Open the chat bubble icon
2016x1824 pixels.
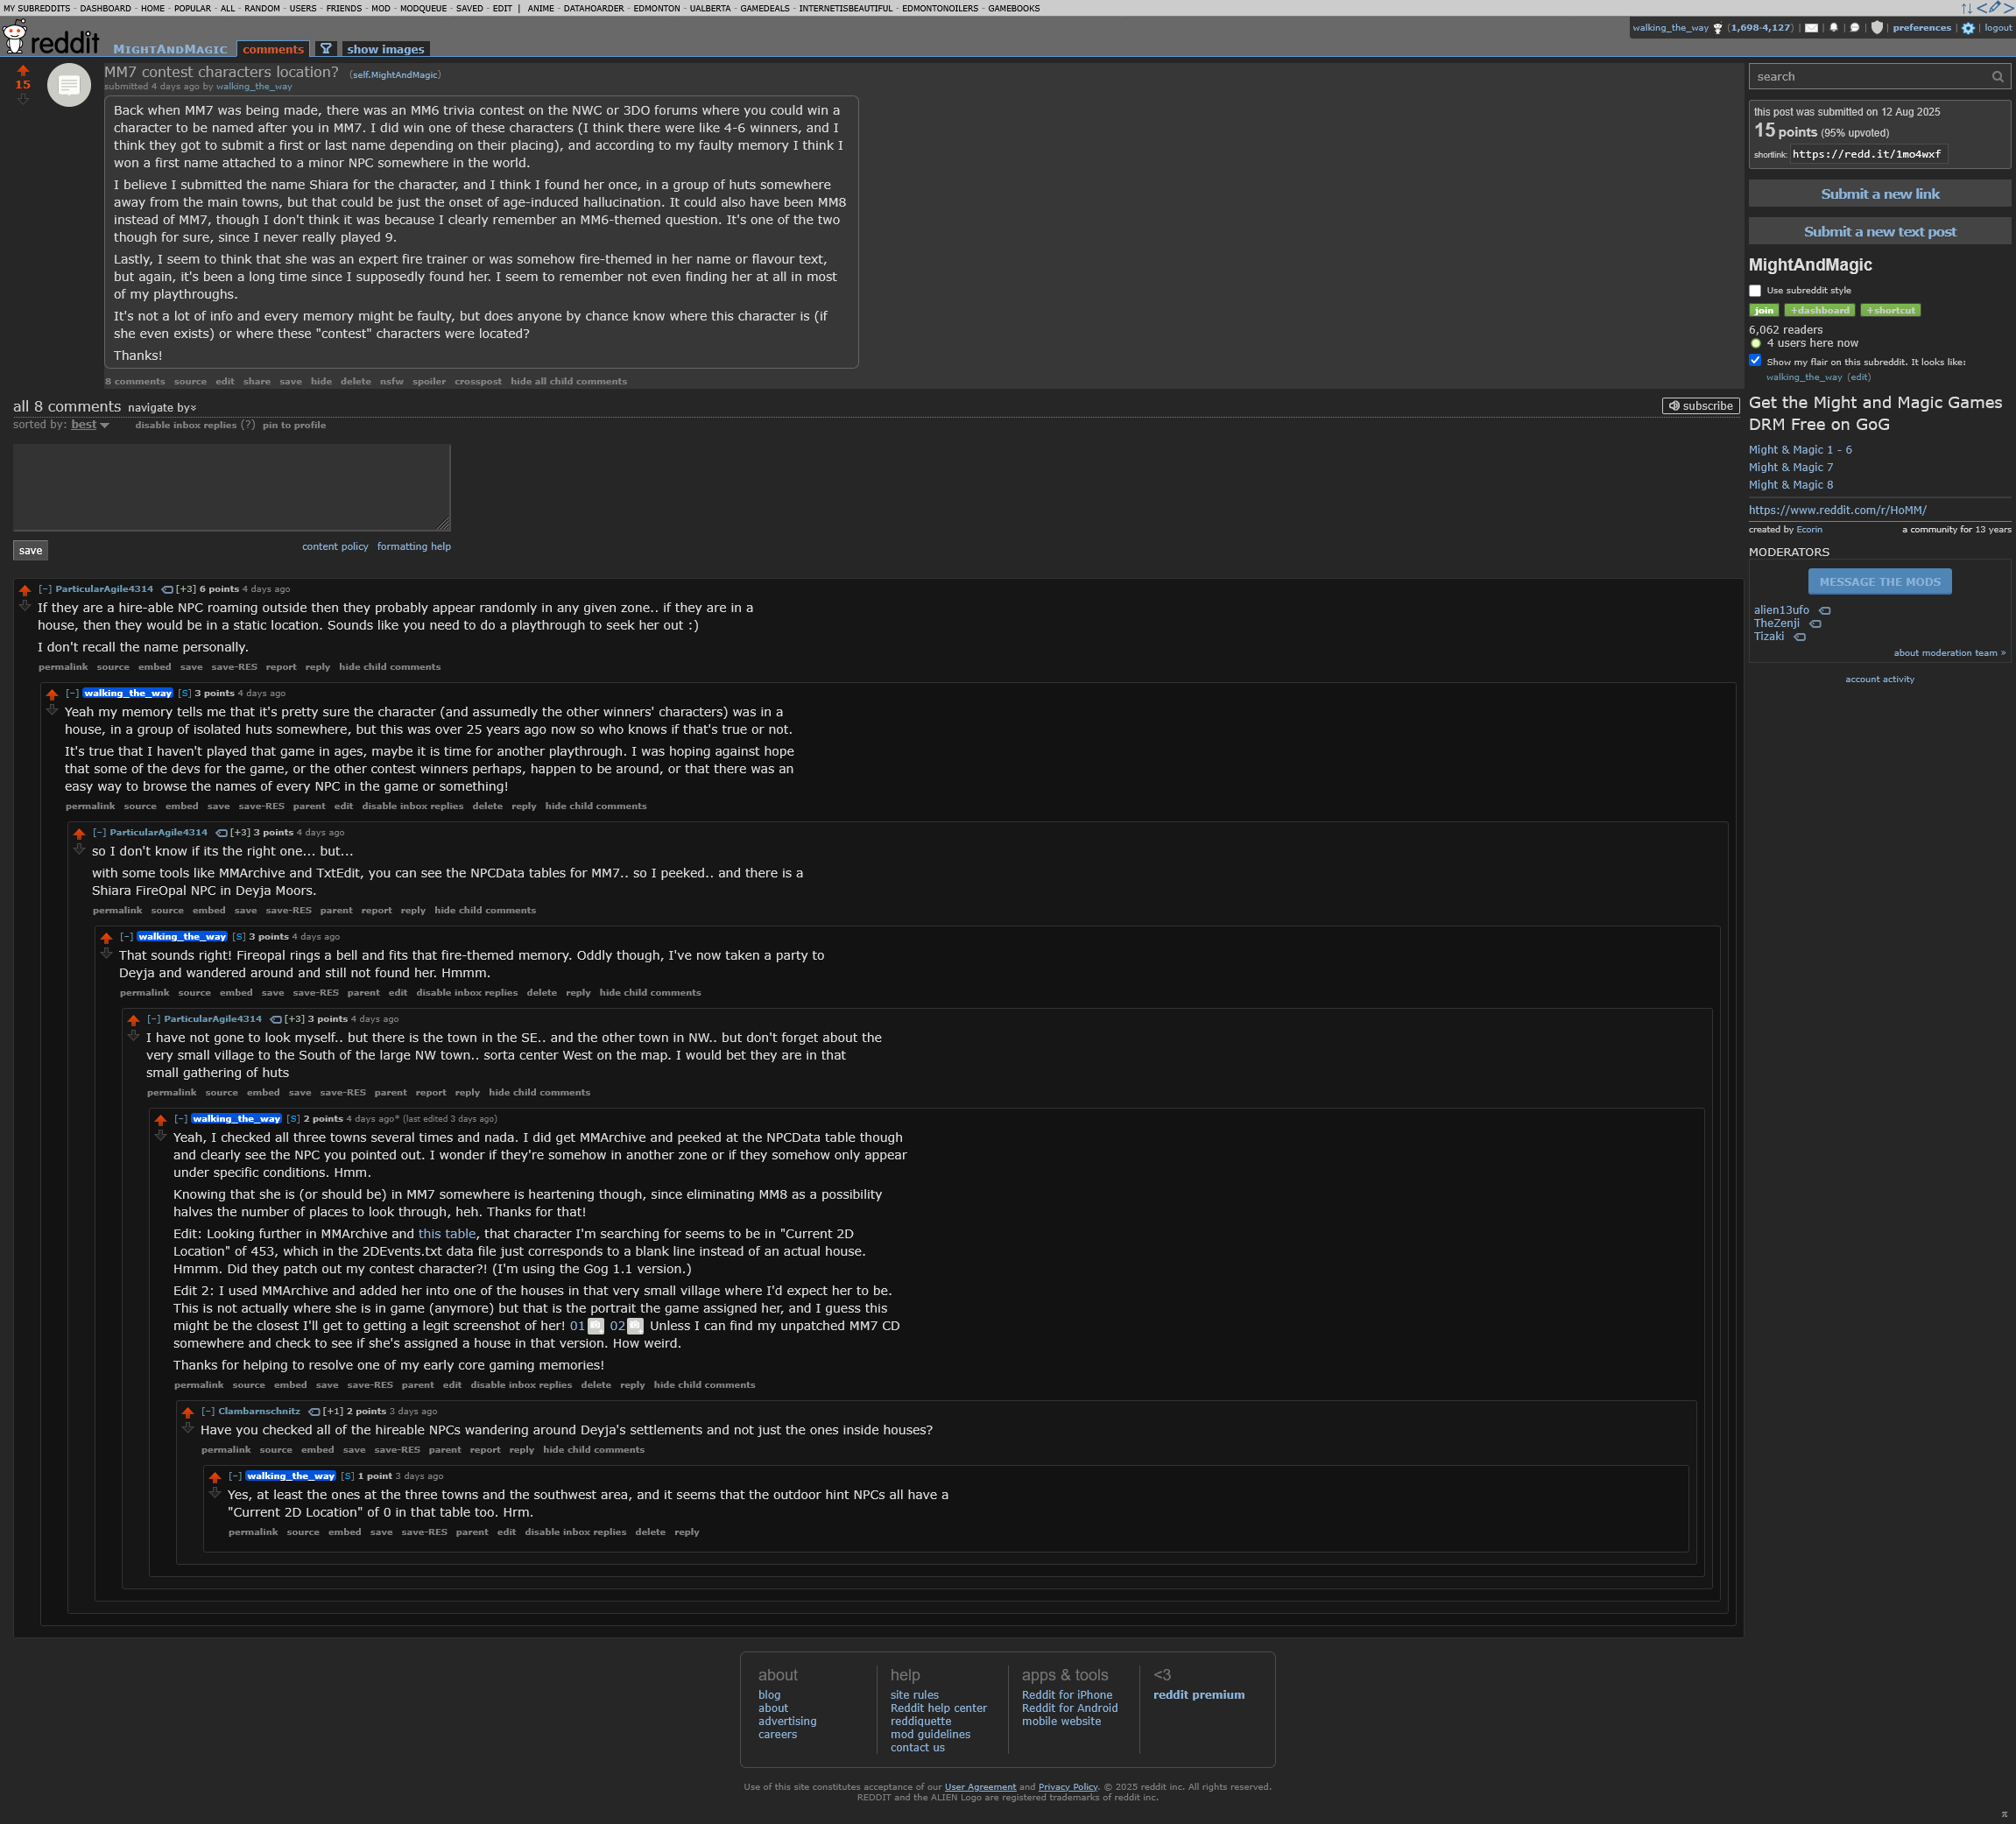click(x=1854, y=28)
